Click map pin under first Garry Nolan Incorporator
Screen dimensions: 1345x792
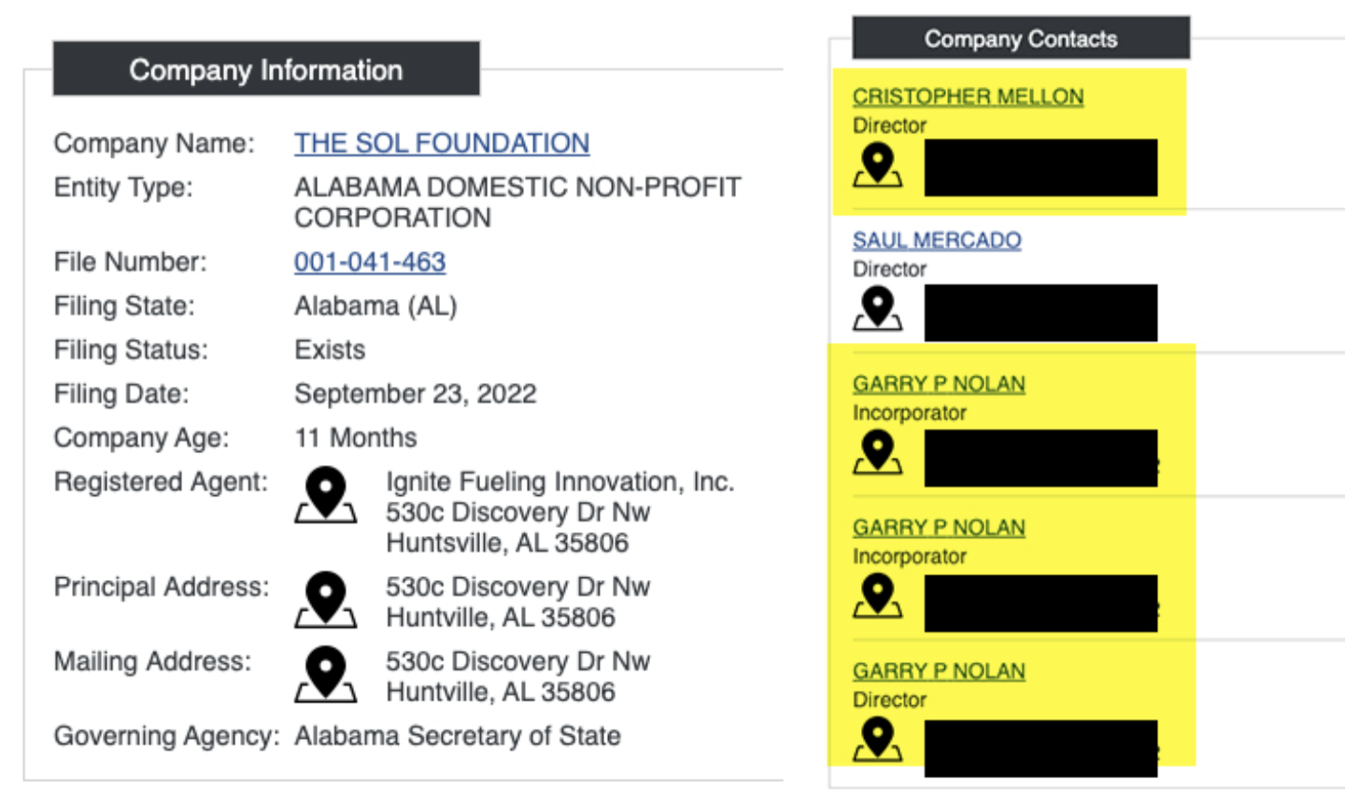877,454
